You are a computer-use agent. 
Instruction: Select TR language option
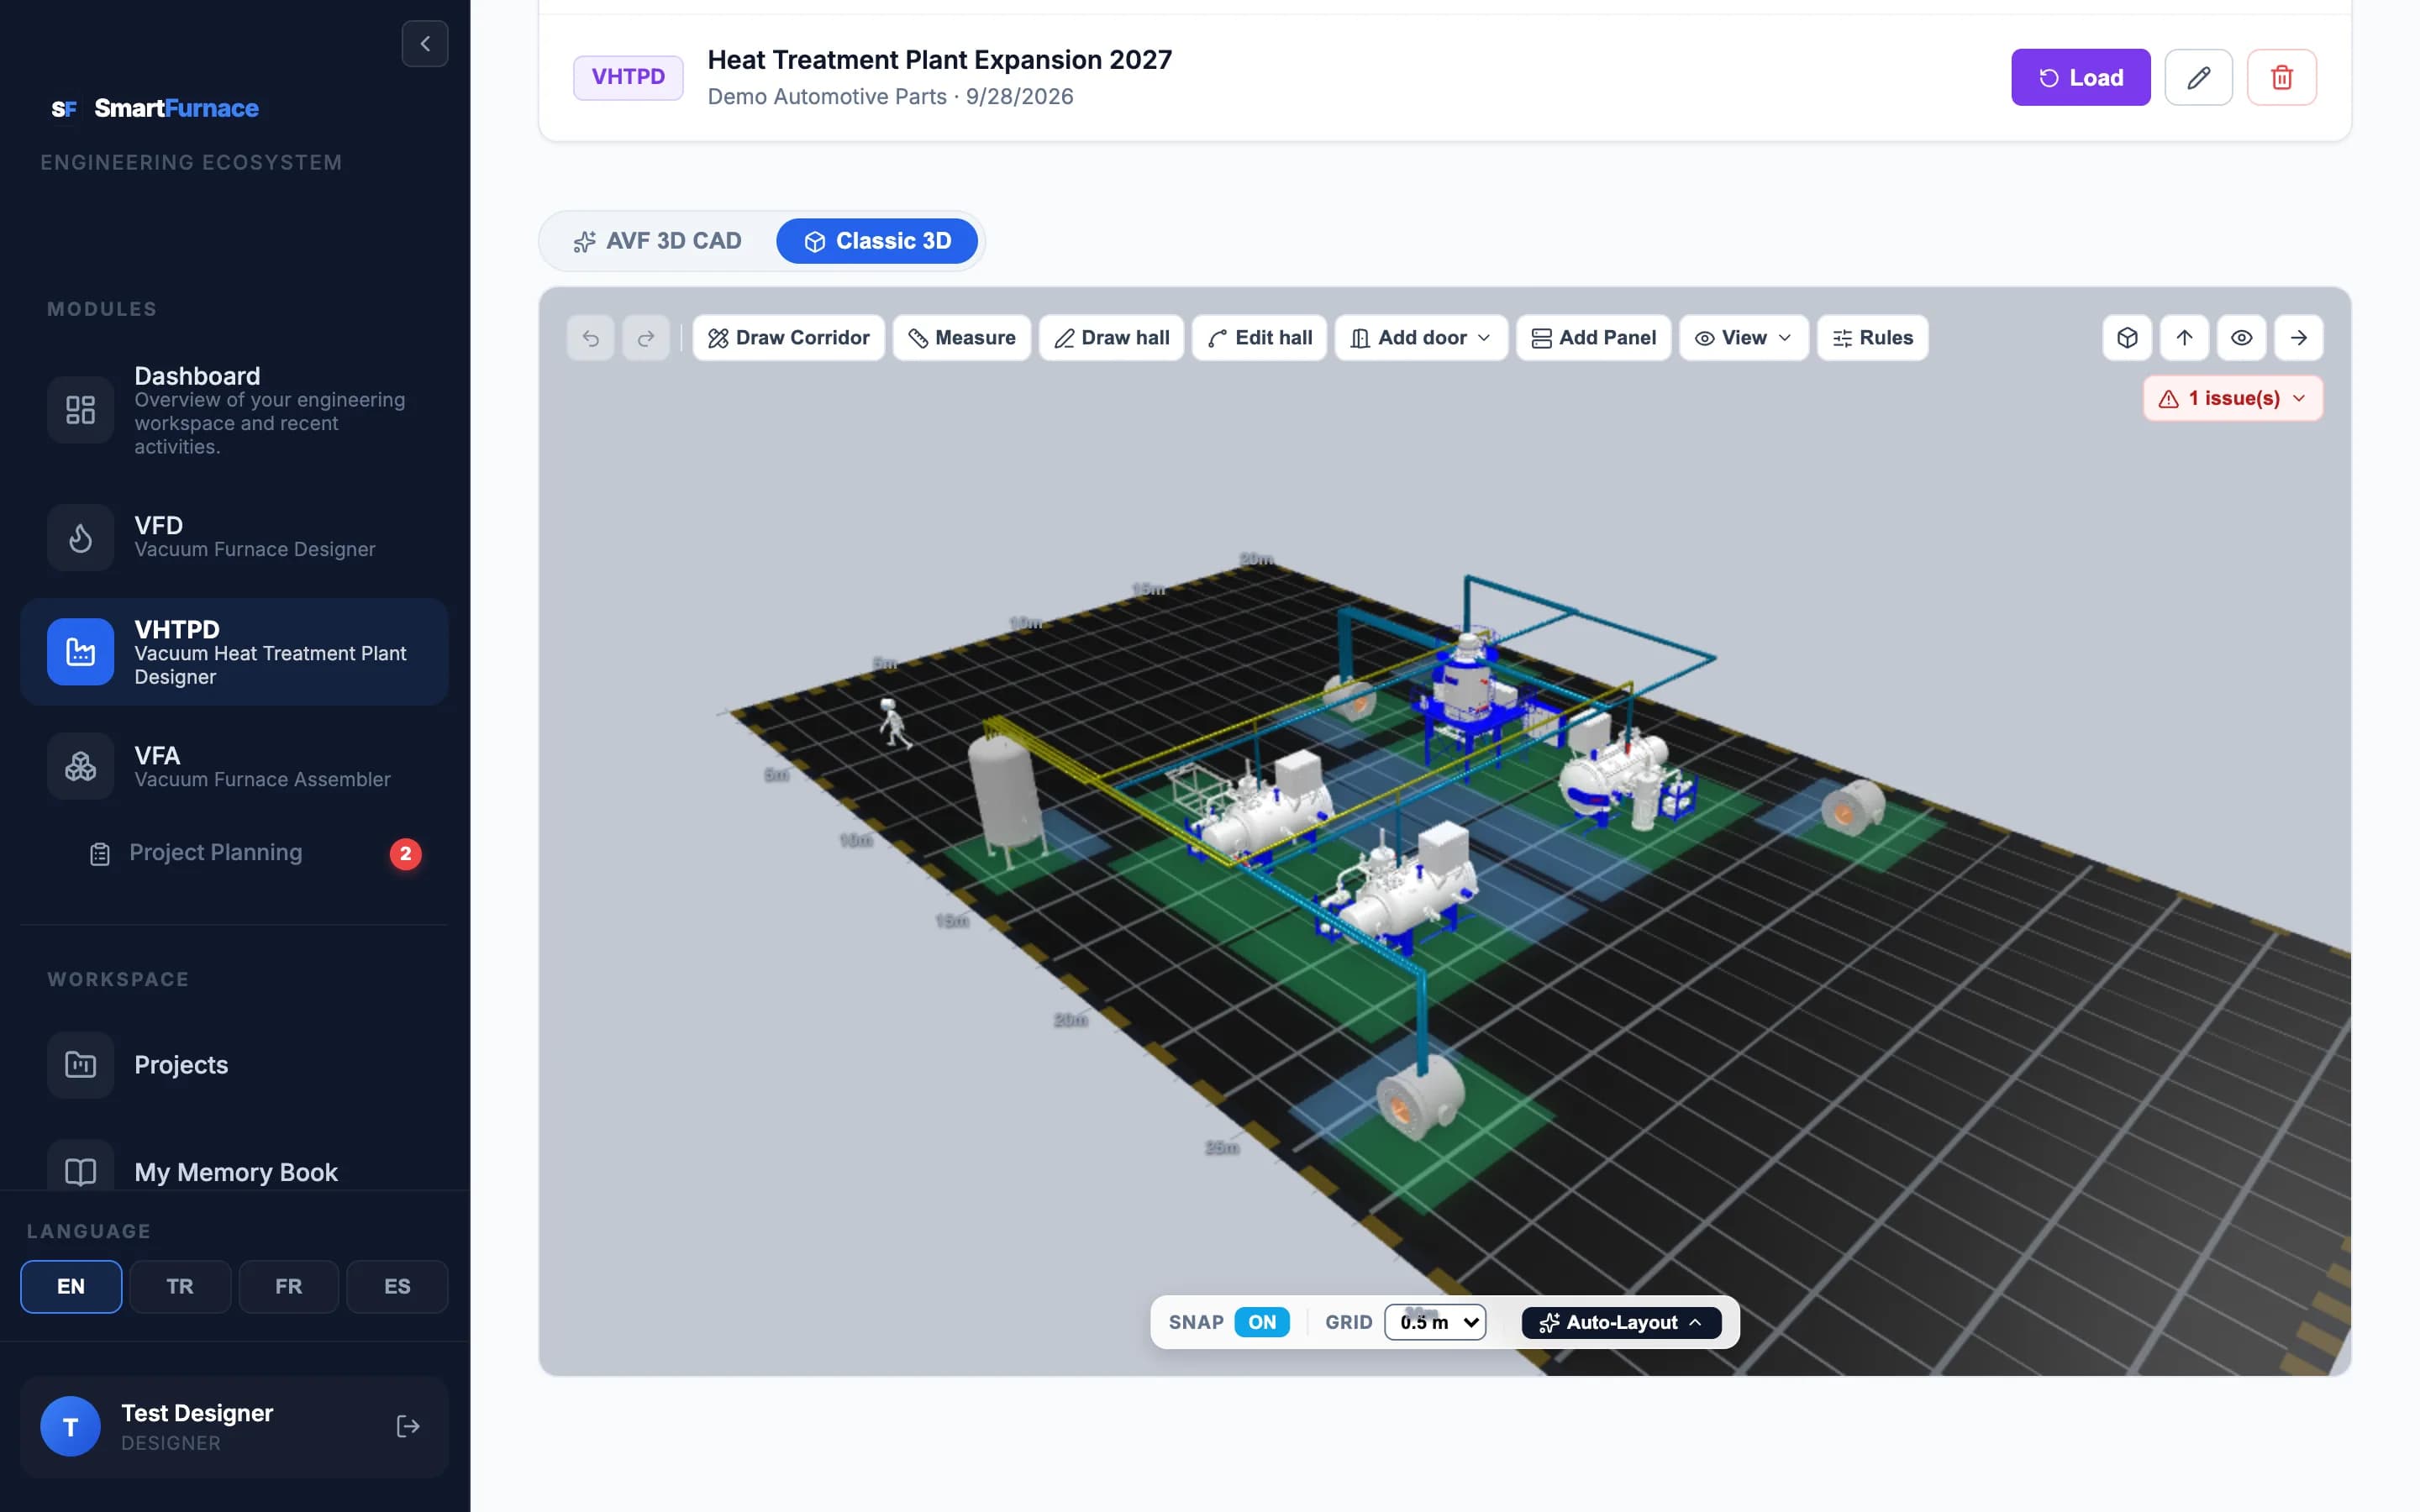click(180, 1286)
